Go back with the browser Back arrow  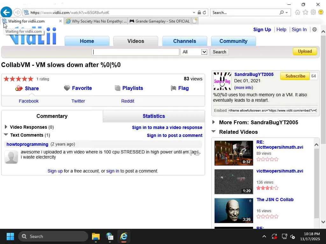(x=6, y=12)
